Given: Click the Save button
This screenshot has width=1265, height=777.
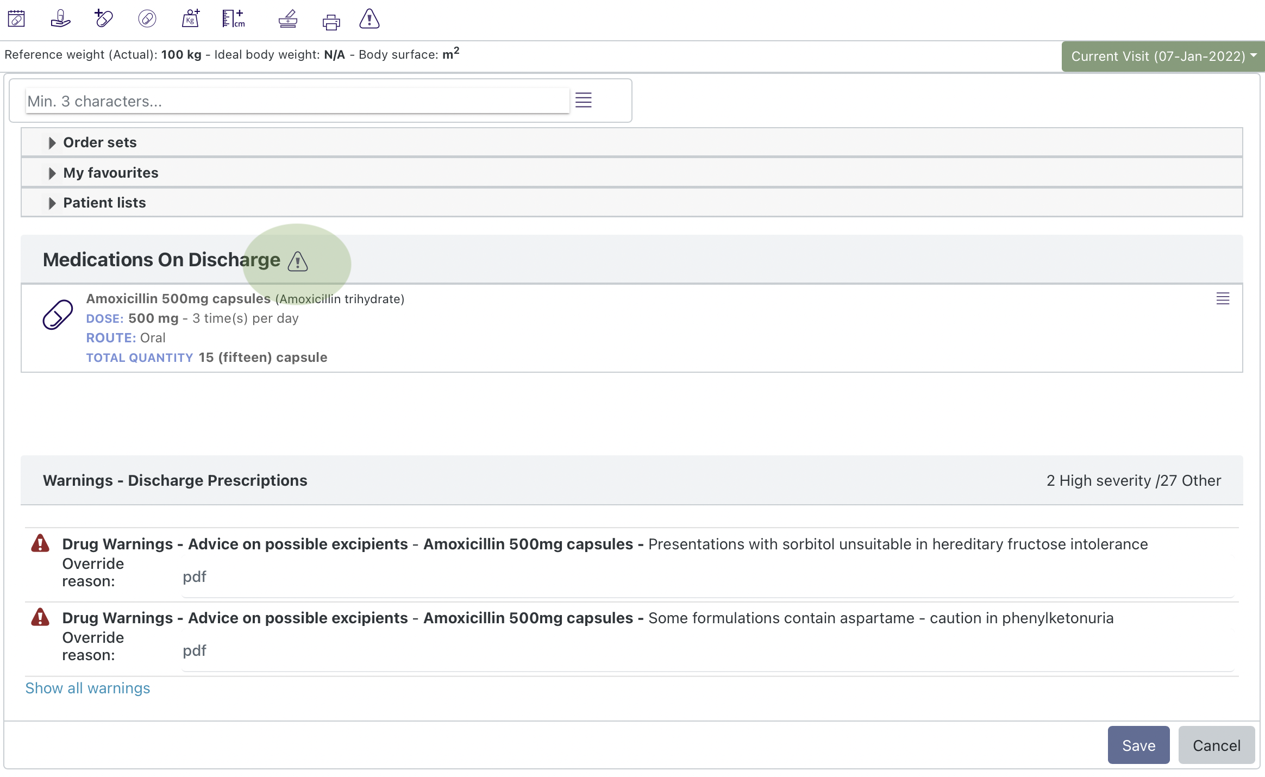Looking at the screenshot, I should (1138, 745).
